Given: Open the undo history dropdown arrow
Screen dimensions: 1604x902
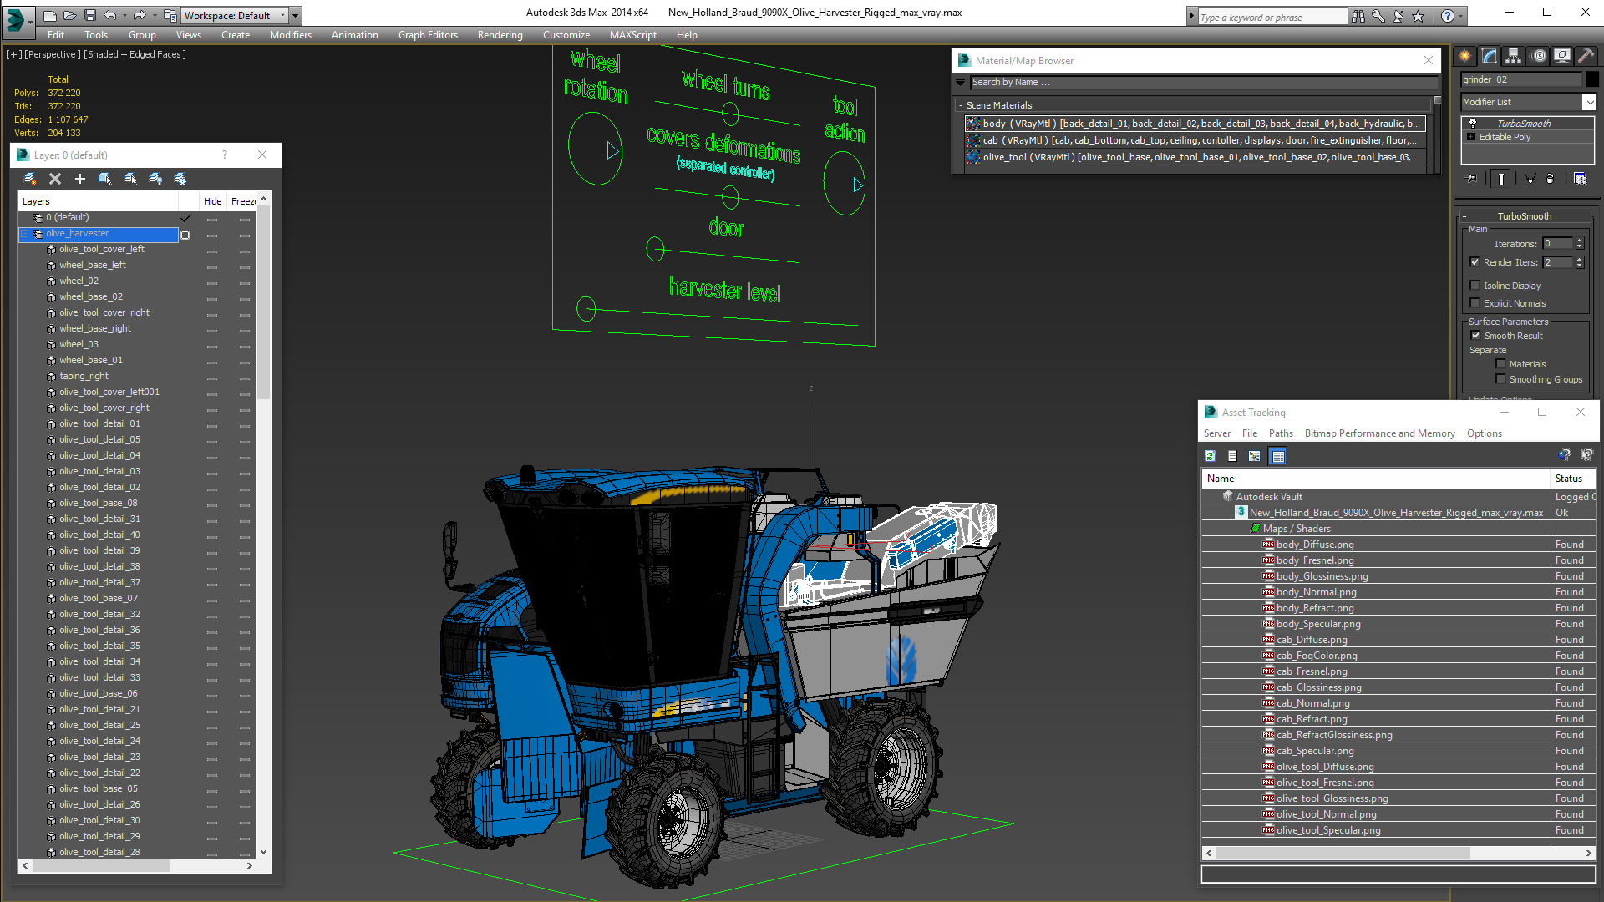Looking at the screenshot, I should [124, 15].
